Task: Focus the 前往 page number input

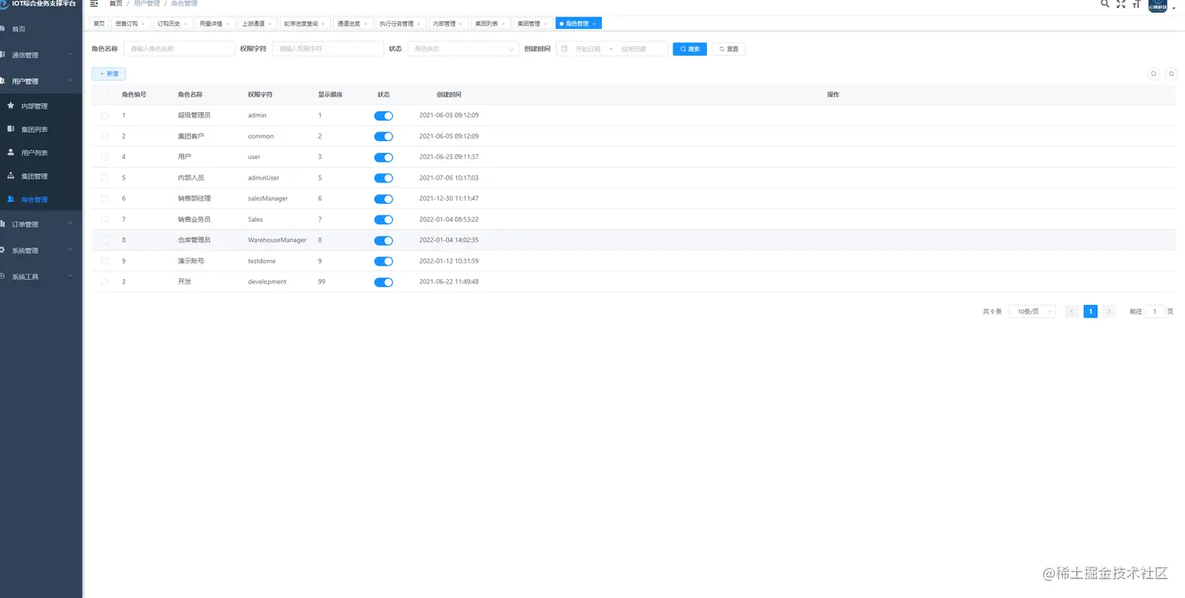Action: (x=1154, y=311)
